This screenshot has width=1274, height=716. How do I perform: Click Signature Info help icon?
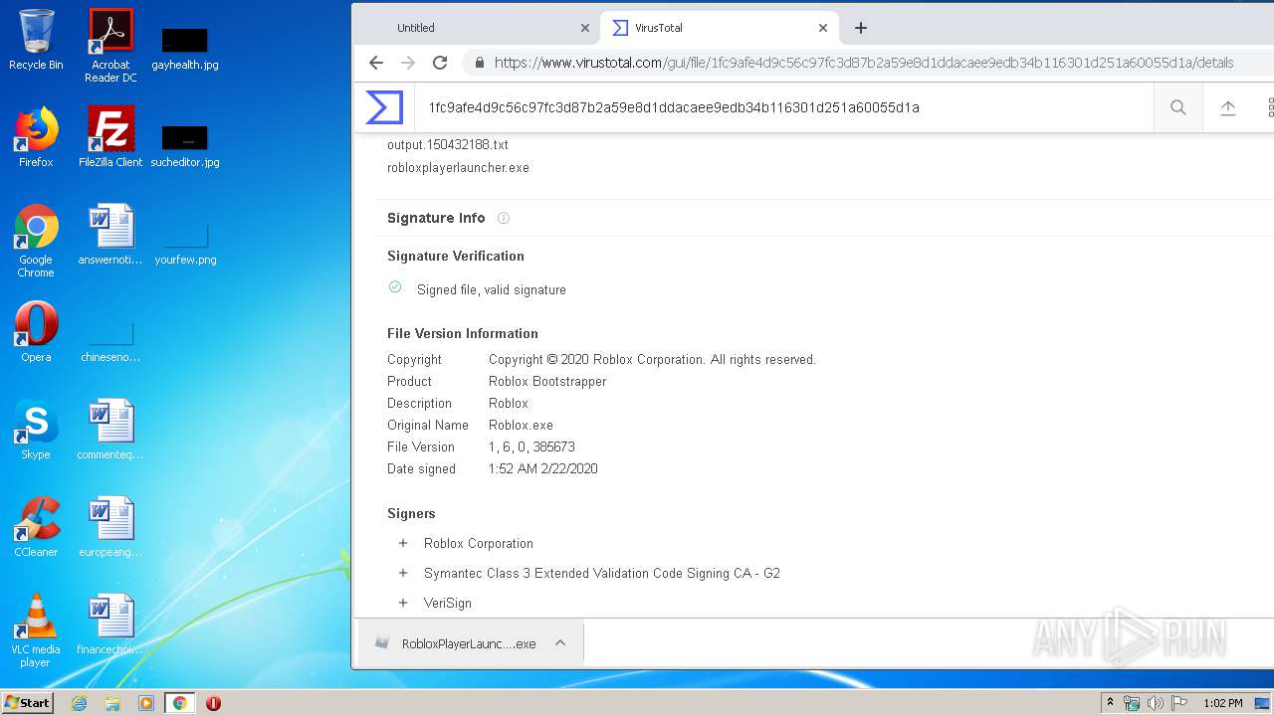pos(504,218)
